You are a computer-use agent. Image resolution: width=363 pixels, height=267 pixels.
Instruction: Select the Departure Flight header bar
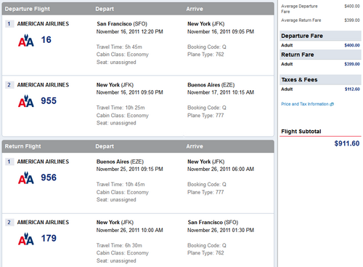click(x=138, y=9)
